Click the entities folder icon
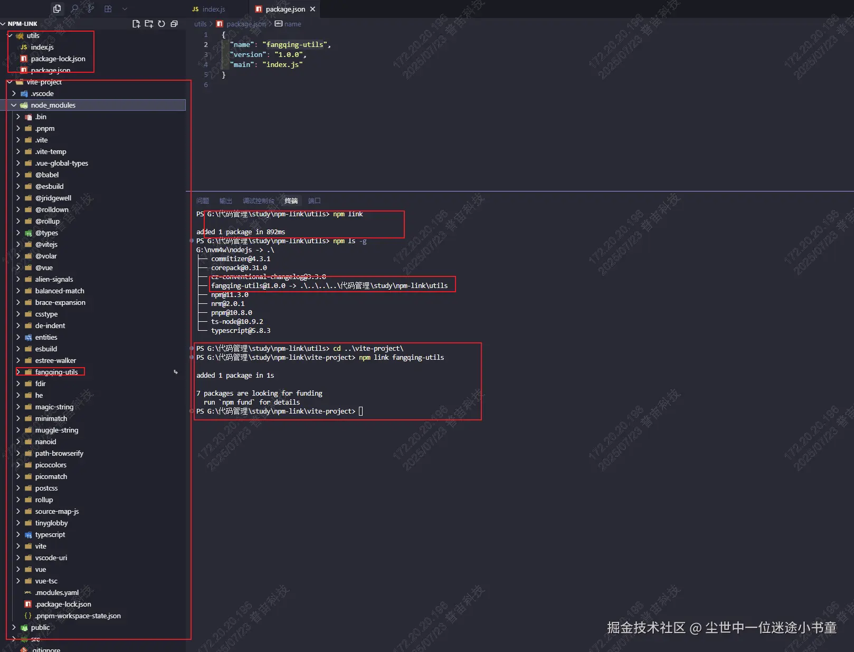 click(29, 337)
